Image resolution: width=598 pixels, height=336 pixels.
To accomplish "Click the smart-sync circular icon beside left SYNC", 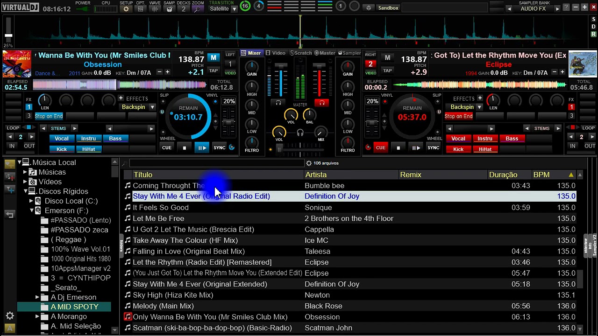I will (231, 147).
